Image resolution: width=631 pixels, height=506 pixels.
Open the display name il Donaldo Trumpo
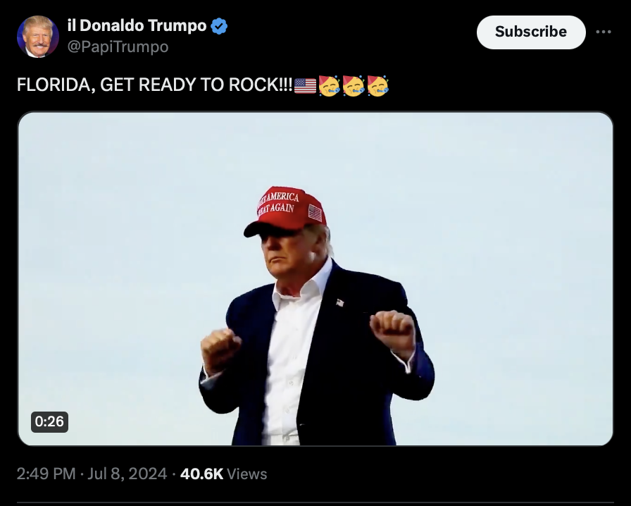(137, 26)
